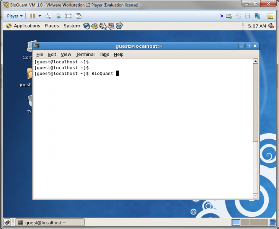This screenshot has width=279, height=229.
Task: Minimize the VMware Player window
Action: pyautogui.click(x=246, y=4)
